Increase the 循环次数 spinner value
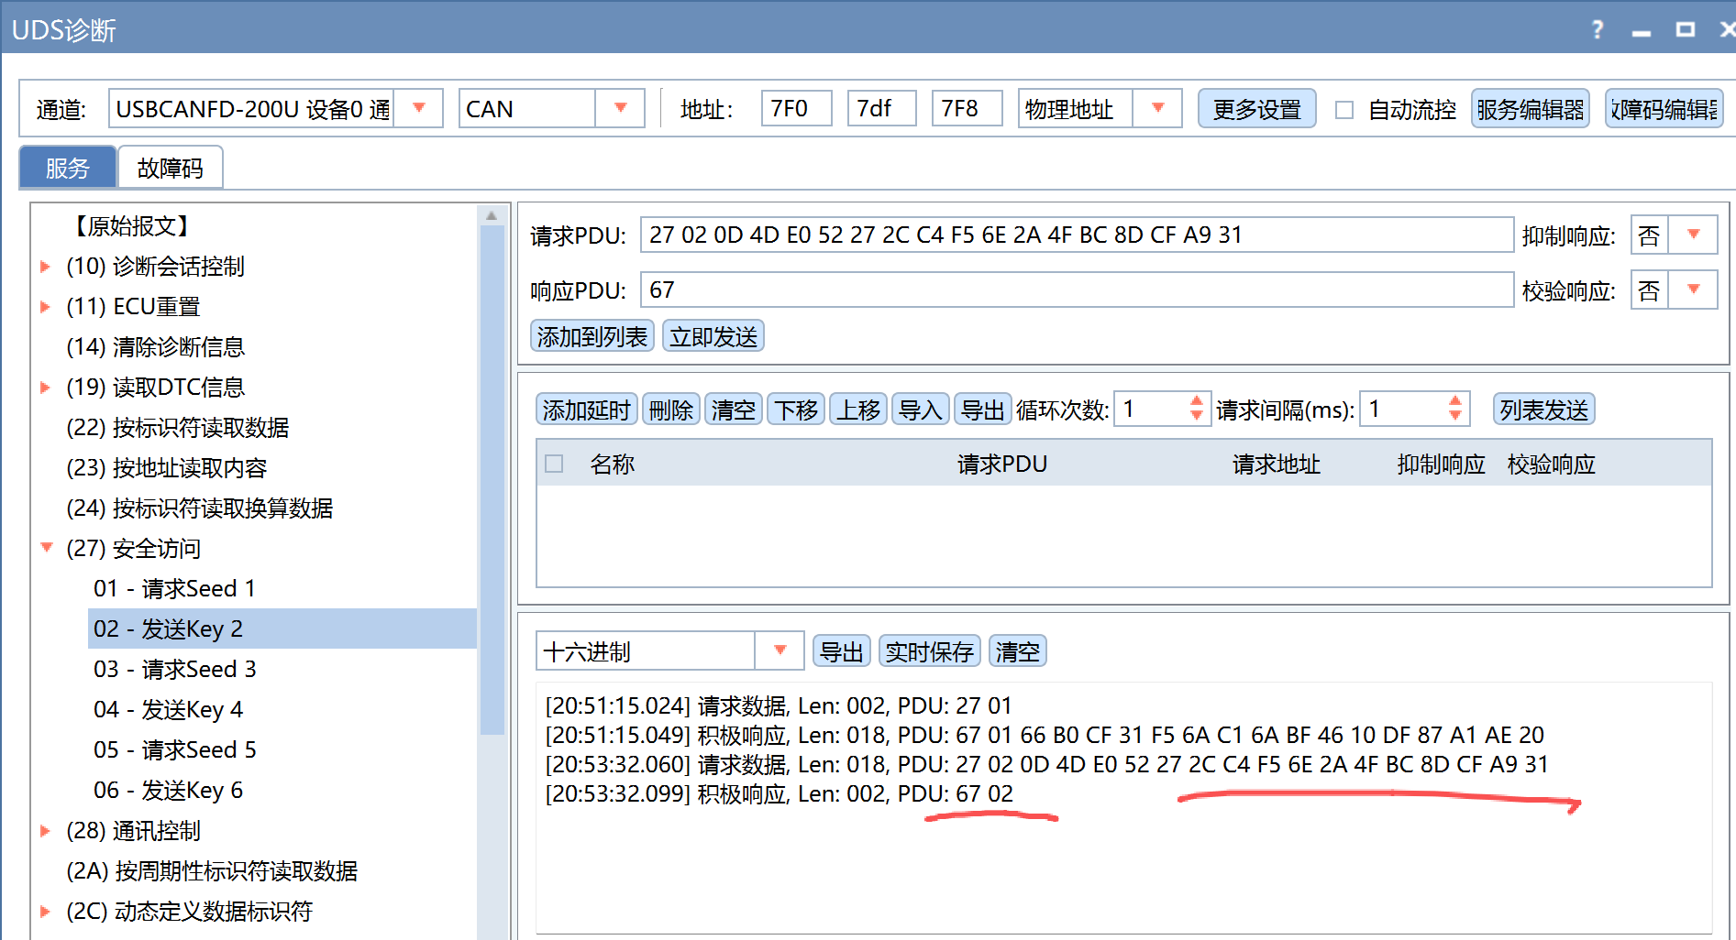The height and width of the screenshot is (940, 1736). (x=1196, y=400)
